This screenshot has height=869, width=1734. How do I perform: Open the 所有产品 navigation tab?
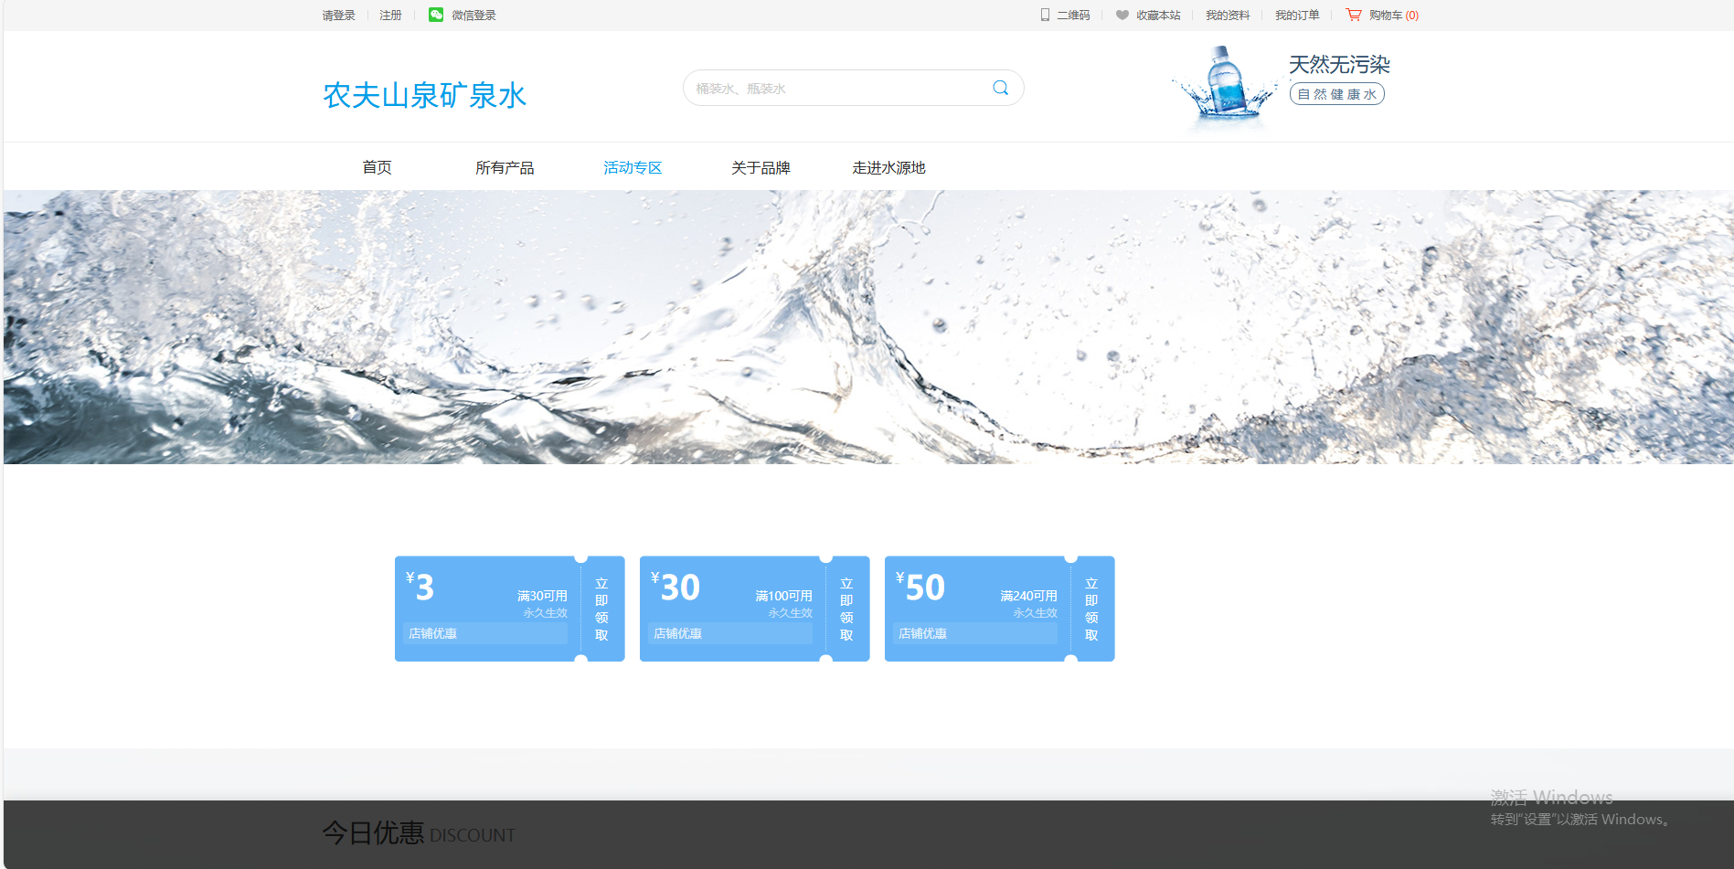pos(505,167)
